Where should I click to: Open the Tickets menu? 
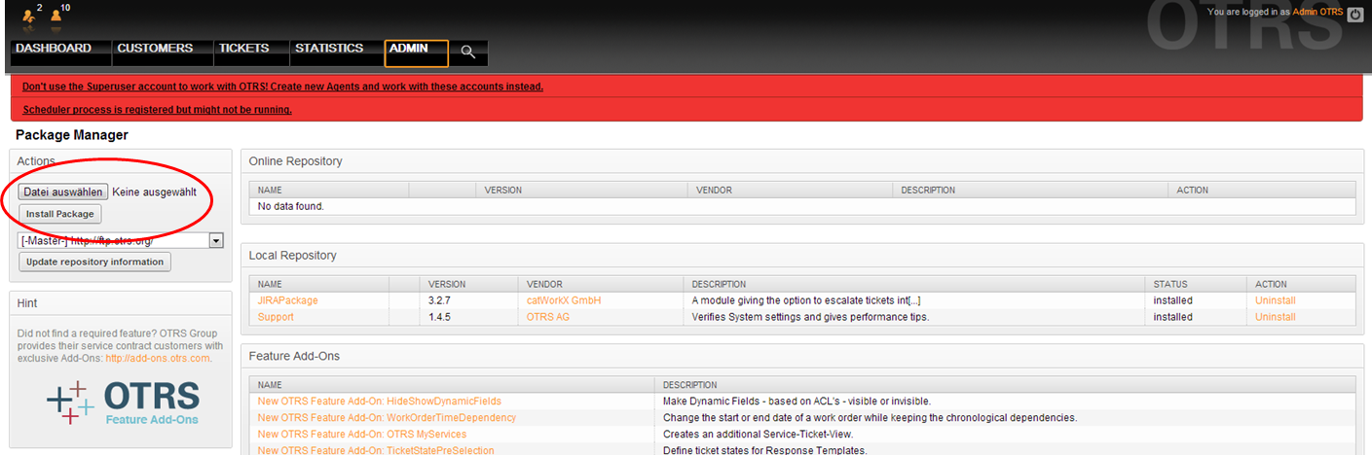point(244,49)
